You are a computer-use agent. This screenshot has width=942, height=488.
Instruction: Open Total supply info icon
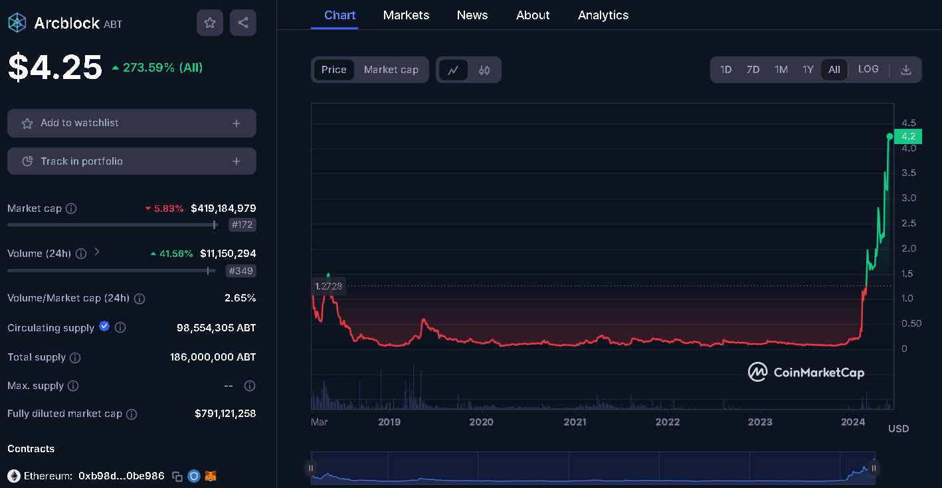point(75,358)
